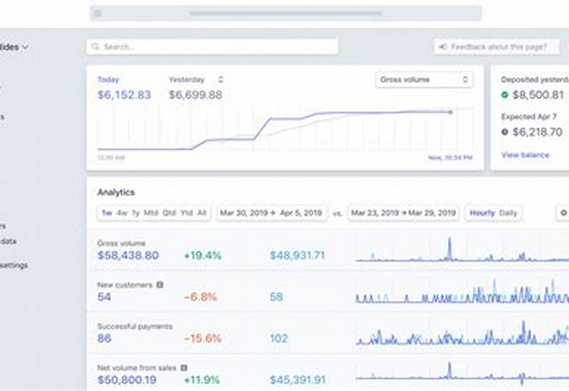569x391 pixels.
Task: Click the icon in the top address bar
Action: point(97,14)
